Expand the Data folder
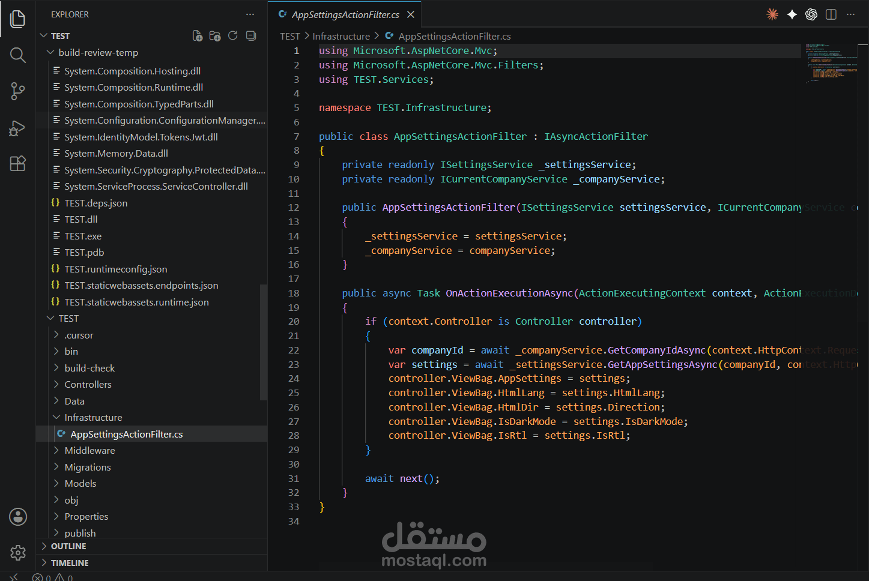 56,401
